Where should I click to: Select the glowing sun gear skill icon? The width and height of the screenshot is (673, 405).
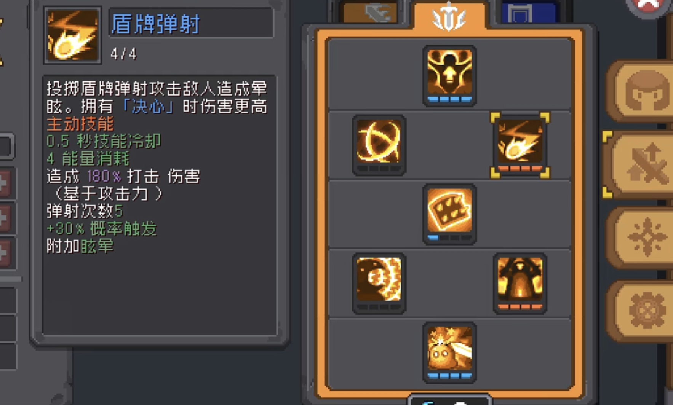point(379,283)
